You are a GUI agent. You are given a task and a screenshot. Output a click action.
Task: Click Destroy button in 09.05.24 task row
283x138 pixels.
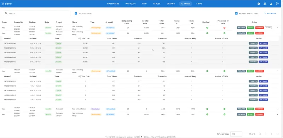[x=260, y=114]
